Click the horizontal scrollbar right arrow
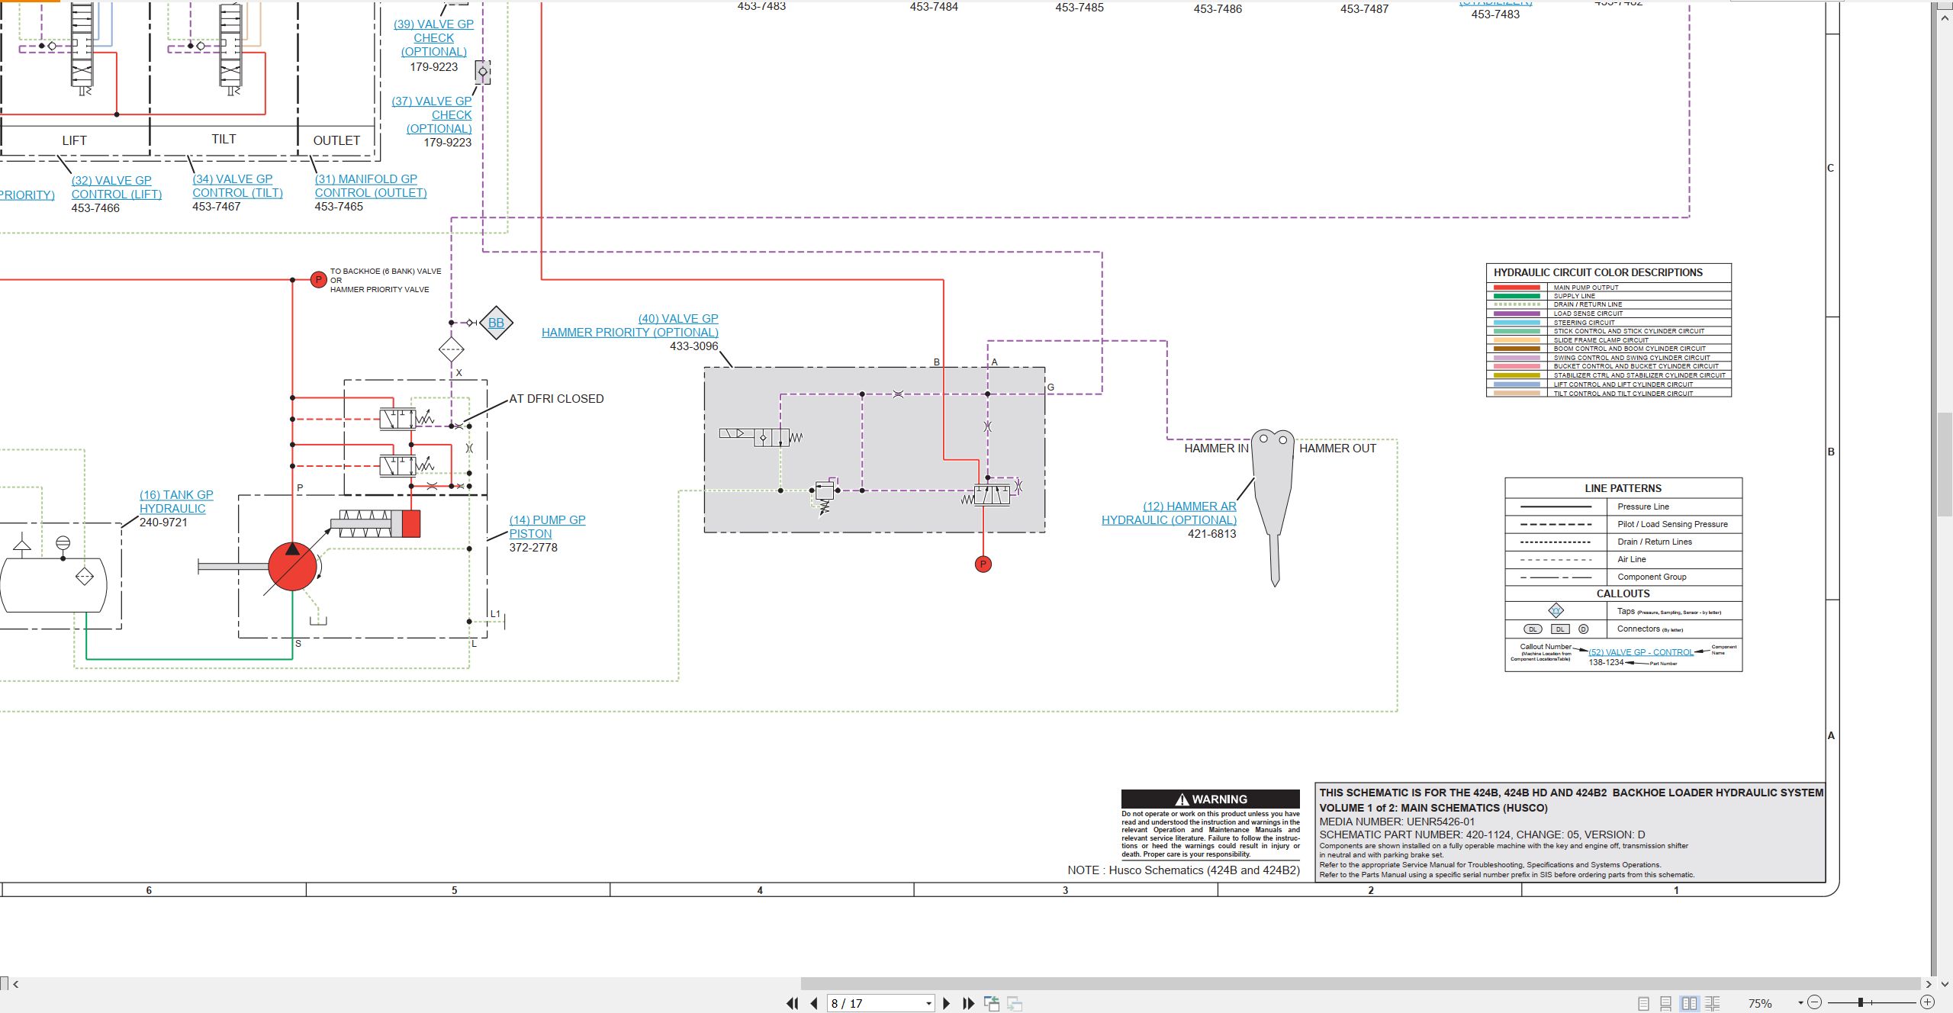1953x1013 pixels. tap(1929, 984)
